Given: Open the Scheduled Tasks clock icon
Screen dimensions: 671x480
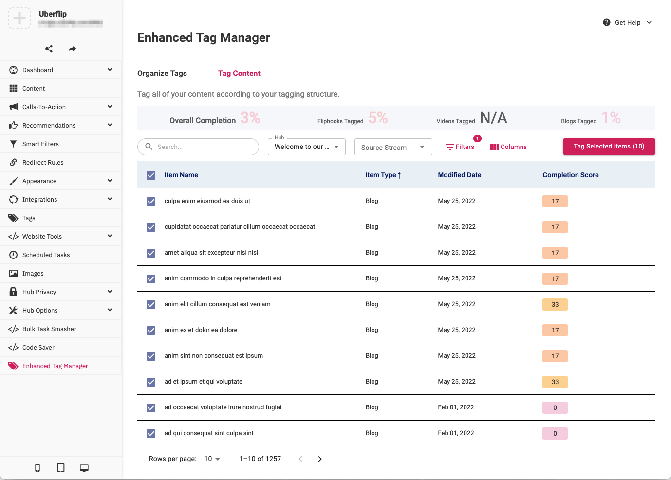Looking at the screenshot, I should click(13, 255).
